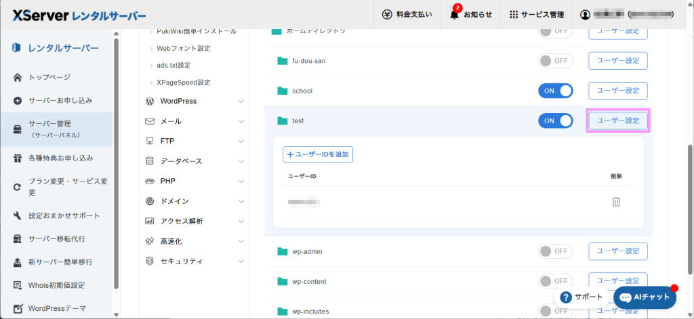Click the yen payment icon
The width and height of the screenshot is (694, 319).
387,14
